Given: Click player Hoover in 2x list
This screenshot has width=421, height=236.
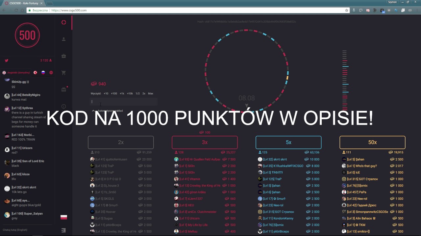Looking at the screenshot, I should coord(105,212).
